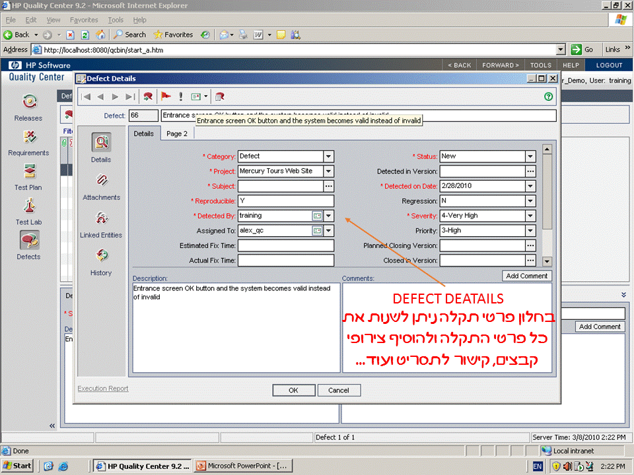
Task: Collapse the sidebar with double chevron
Action: tap(52, 426)
